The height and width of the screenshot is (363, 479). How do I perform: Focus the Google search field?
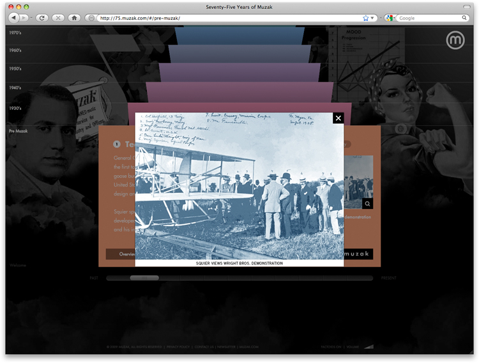[429, 18]
